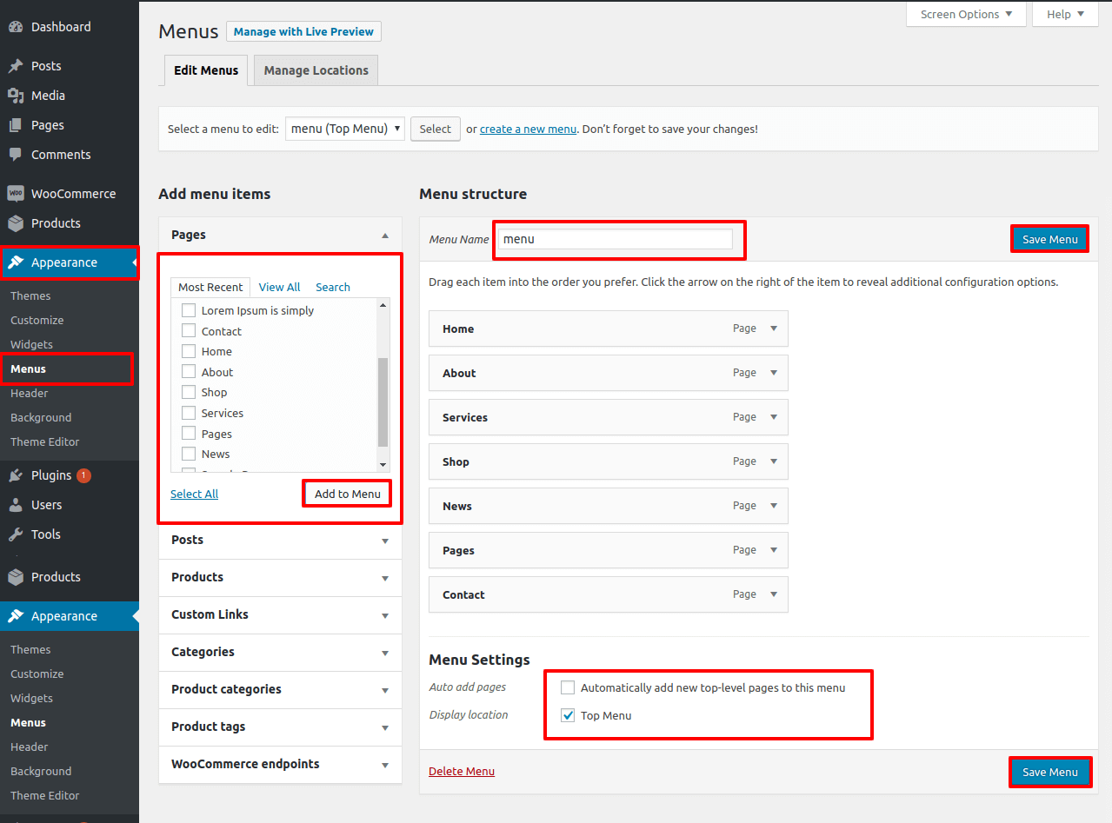This screenshot has height=823, width=1112.
Task: Open the create a new menu link
Action: click(x=528, y=128)
